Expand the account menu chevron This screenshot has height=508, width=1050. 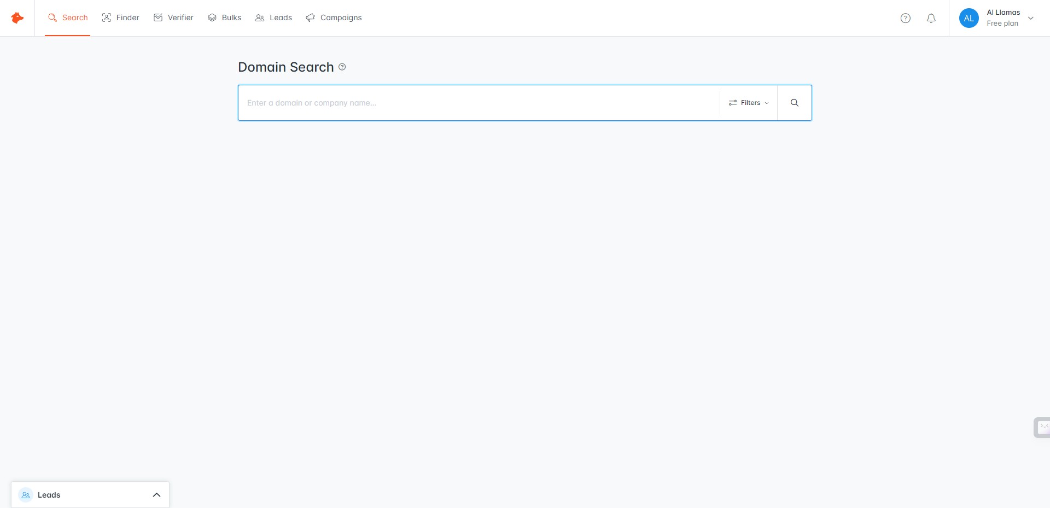point(1031,18)
